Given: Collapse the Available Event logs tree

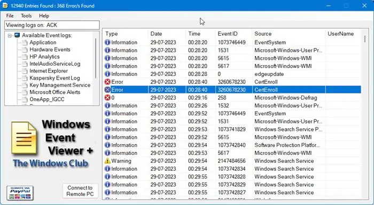Looking at the screenshot, I should 10,36.
